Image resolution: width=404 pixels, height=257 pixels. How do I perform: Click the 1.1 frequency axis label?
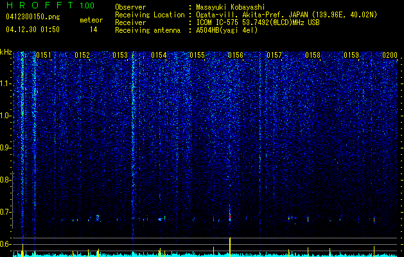click(x=5, y=84)
